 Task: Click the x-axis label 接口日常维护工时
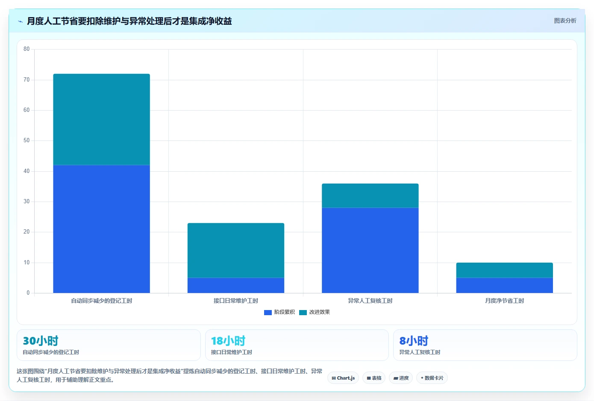tap(236, 301)
